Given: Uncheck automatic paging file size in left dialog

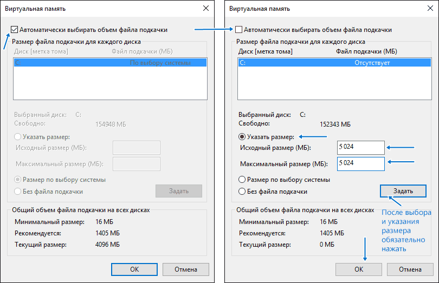Looking at the screenshot, I should click(x=14, y=29).
